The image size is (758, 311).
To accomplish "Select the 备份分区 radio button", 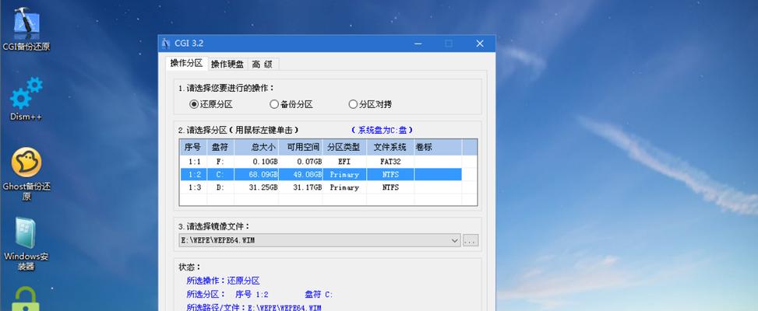I will point(291,104).
